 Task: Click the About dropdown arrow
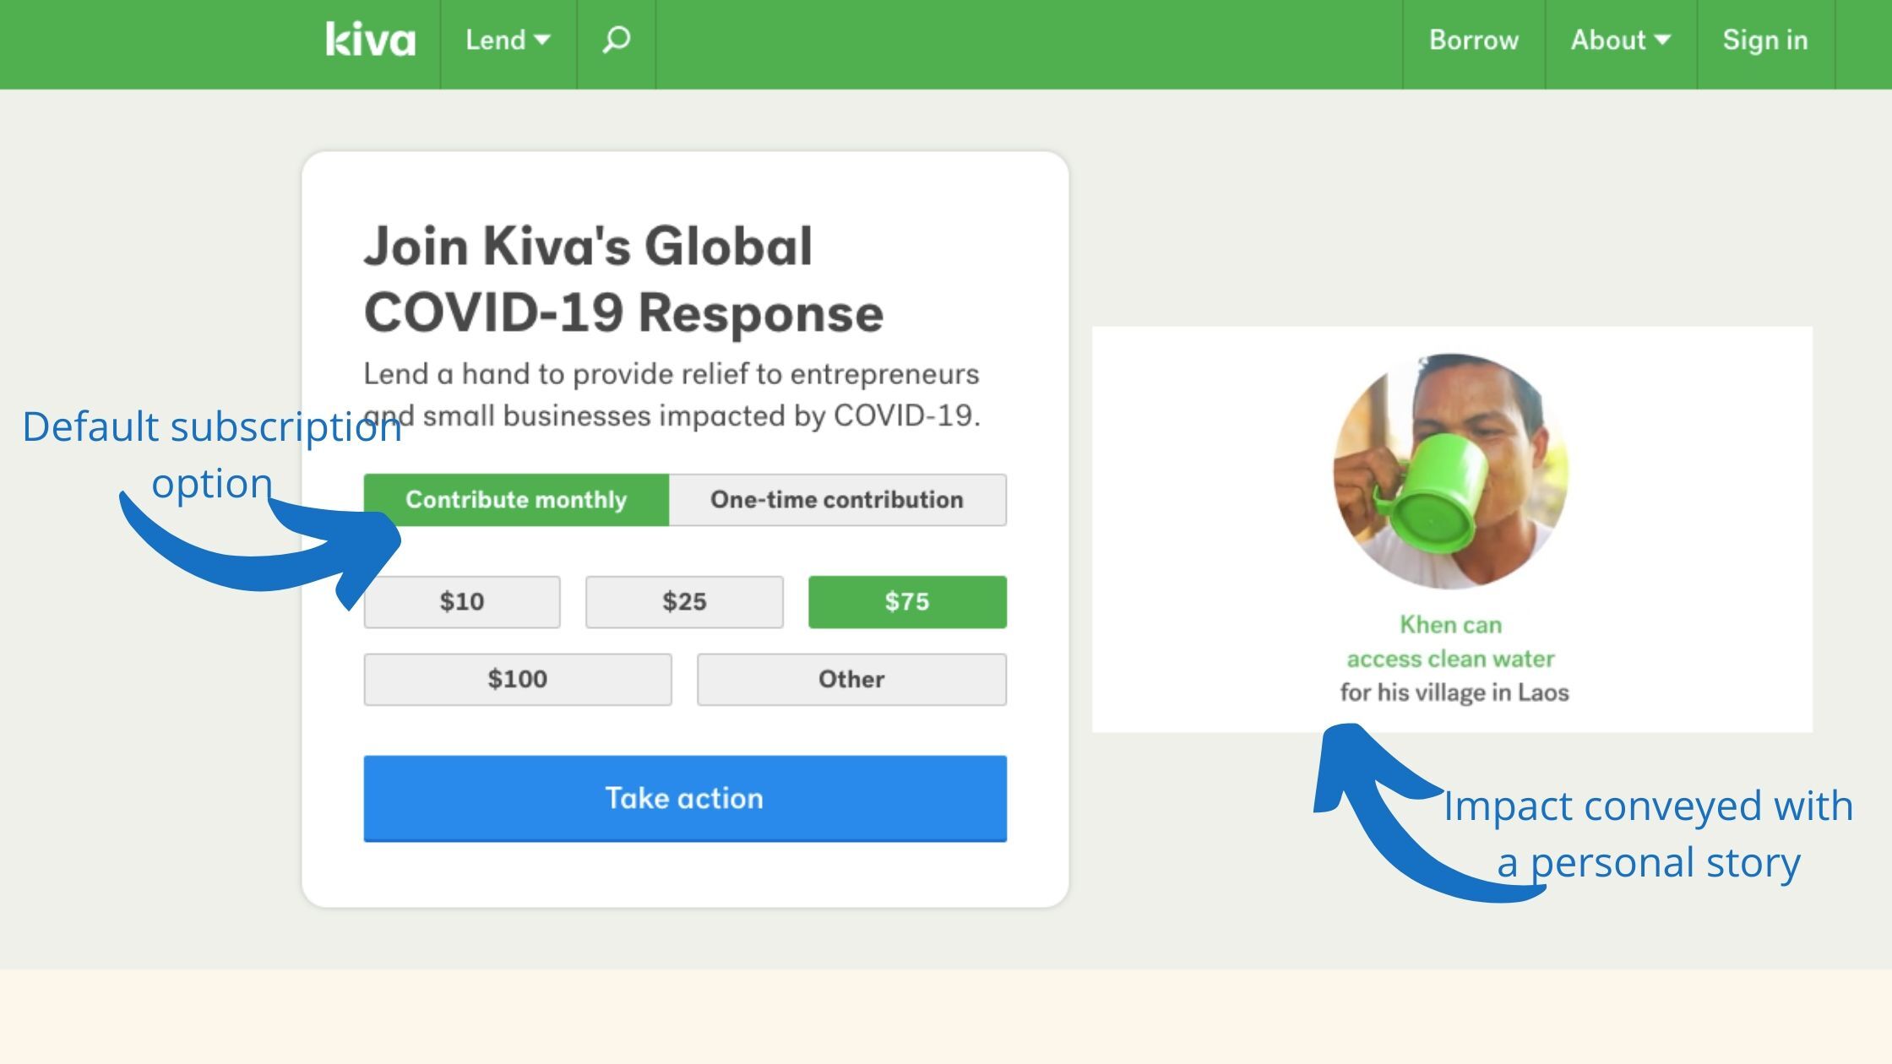pos(1668,39)
